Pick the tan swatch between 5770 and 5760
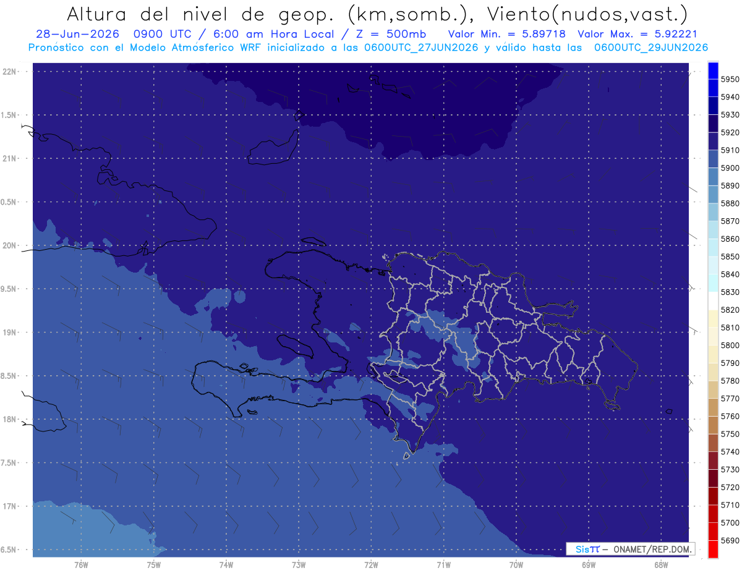The image size is (742, 573). [713, 407]
